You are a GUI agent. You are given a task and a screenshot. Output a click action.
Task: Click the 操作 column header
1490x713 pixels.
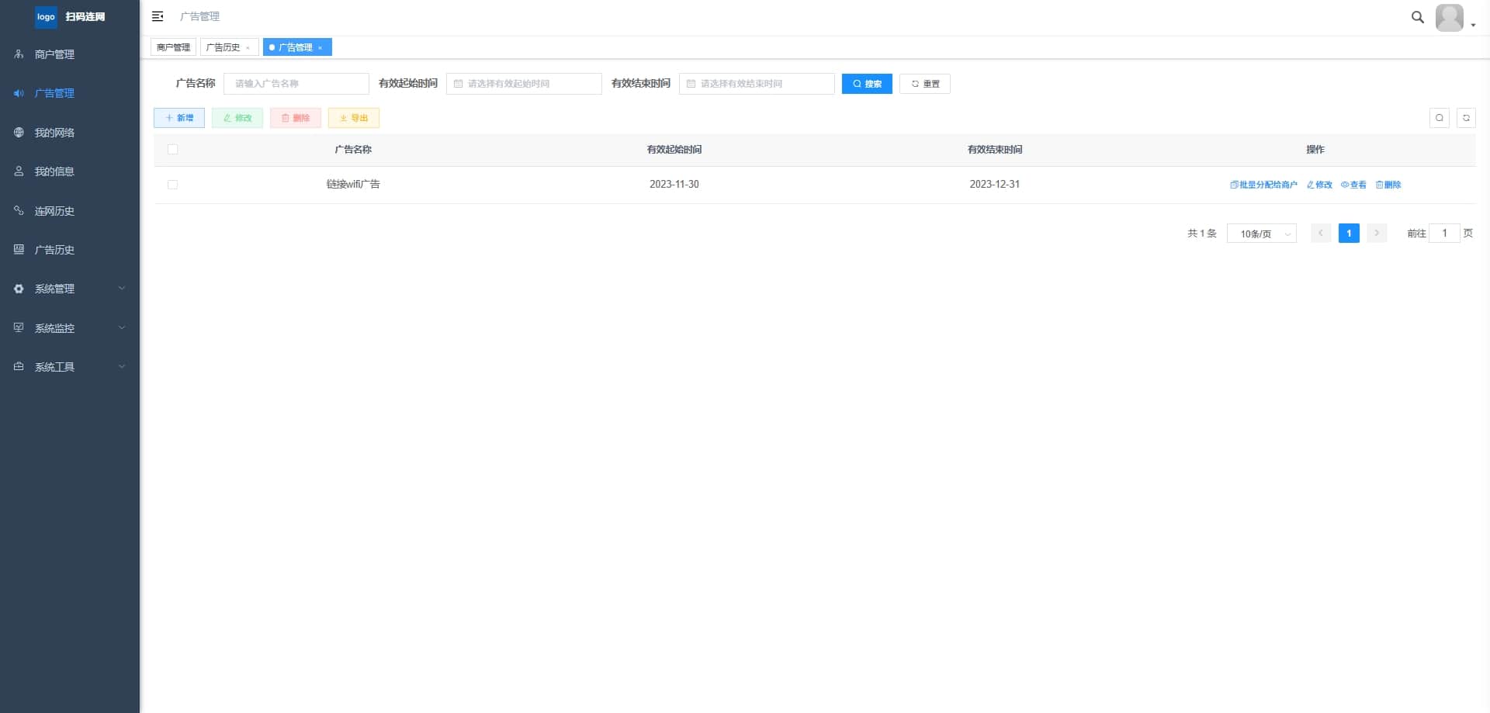[x=1315, y=150]
